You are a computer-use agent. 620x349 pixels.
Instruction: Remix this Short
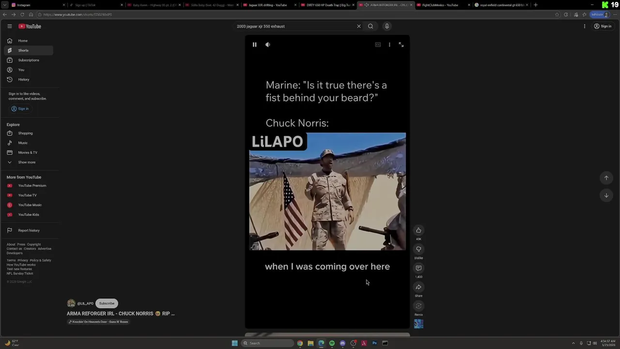click(x=418, y=306)
